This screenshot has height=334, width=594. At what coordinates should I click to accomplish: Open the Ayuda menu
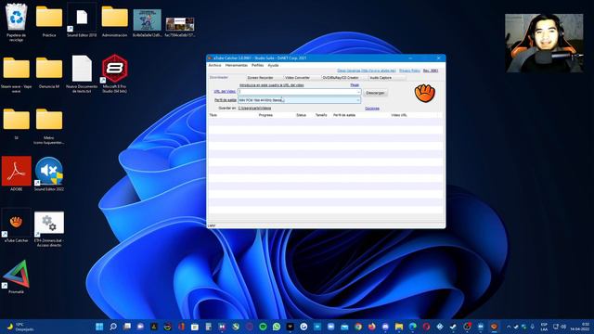[x=273, y=65]
